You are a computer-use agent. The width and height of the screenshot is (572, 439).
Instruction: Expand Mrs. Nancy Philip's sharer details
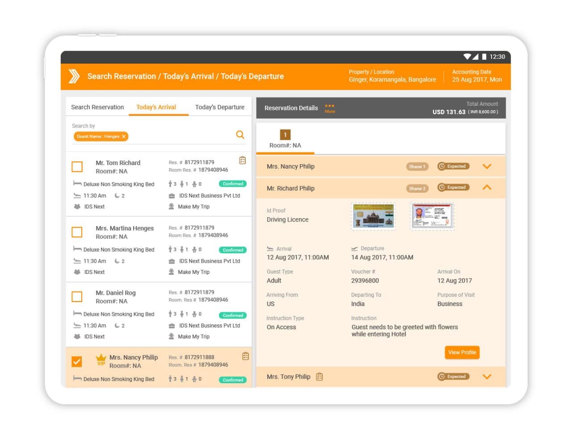(x=487, y=166)
